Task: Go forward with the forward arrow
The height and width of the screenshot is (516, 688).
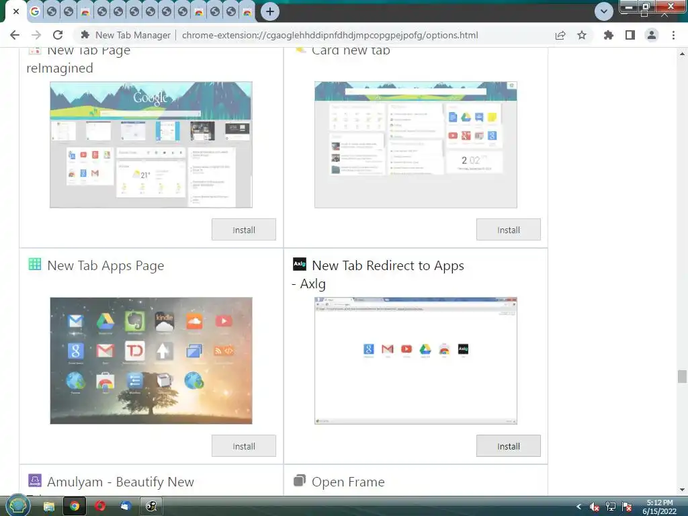Action: [x=36, y=35]
